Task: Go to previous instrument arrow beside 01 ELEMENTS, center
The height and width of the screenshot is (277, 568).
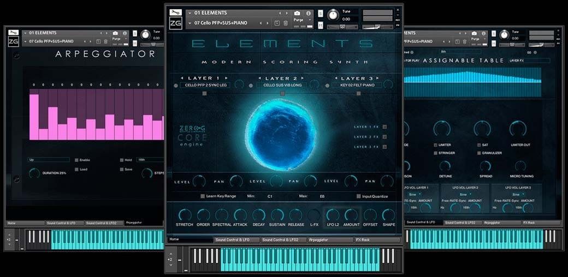Action: pos(280,13)
